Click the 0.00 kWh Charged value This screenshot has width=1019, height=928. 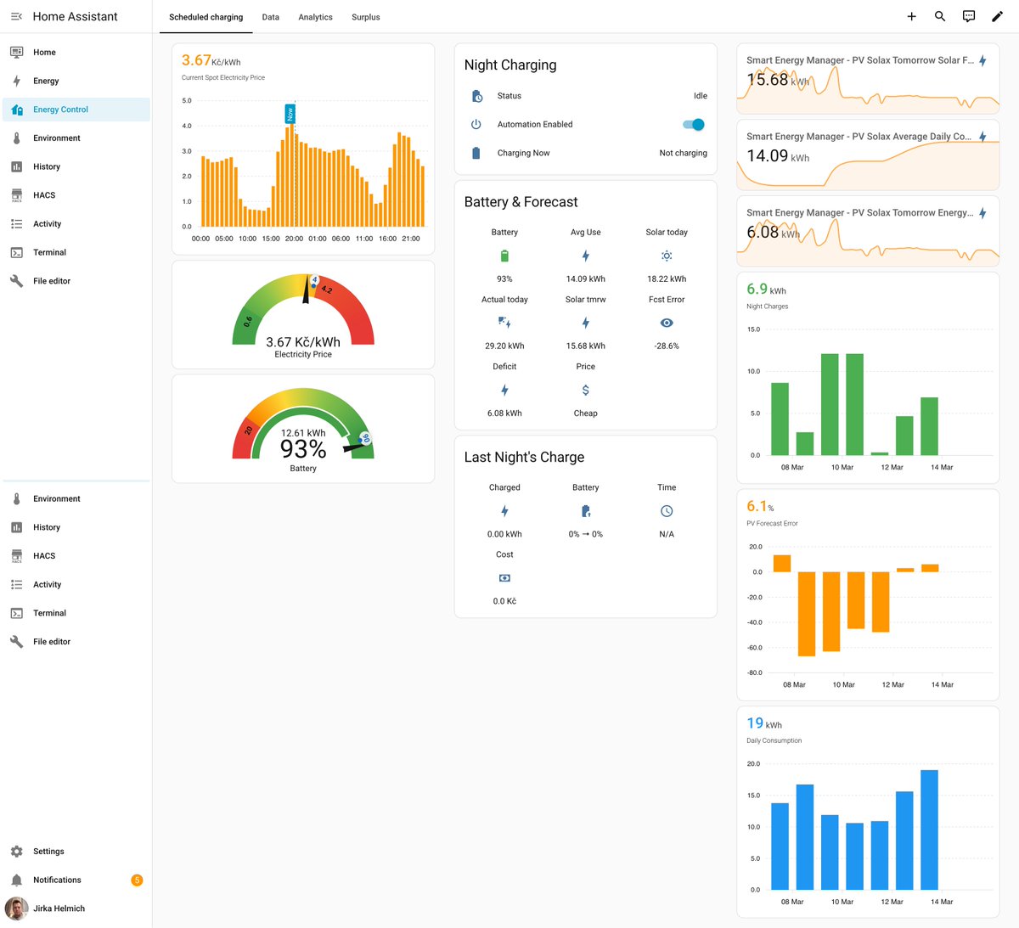[x=504, y=534]
